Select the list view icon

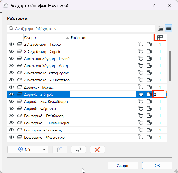tap(169, 28)
